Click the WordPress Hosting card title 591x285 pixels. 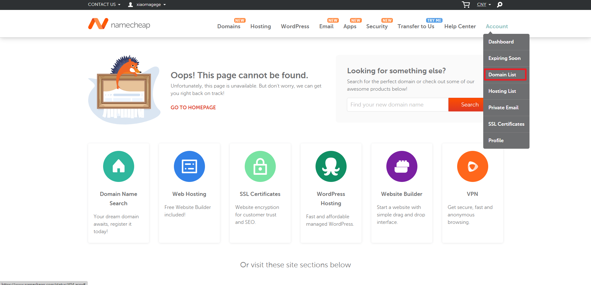pos(331,199)
